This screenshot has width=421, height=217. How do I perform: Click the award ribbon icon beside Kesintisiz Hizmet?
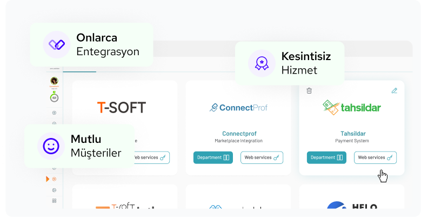click(262, 63)
